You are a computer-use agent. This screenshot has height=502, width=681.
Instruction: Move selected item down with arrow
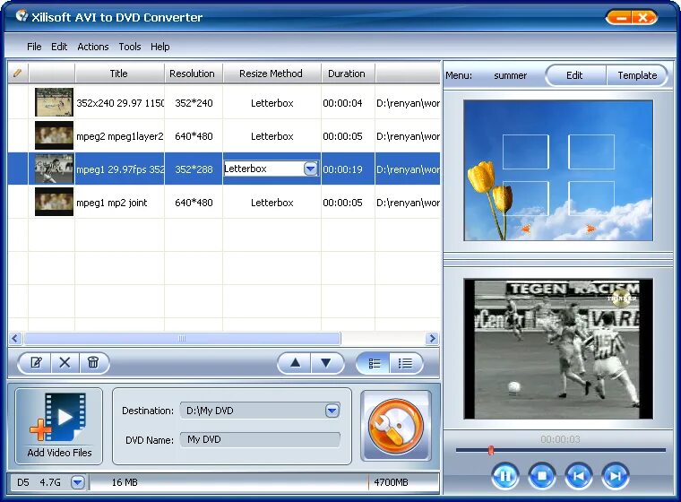pos(326,362)
